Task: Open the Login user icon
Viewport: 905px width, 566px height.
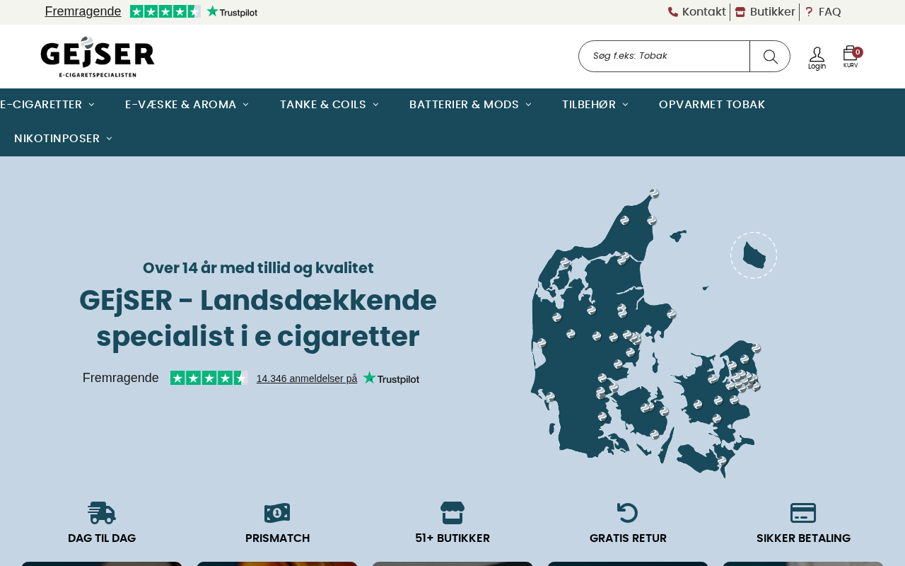Action: 817,54
